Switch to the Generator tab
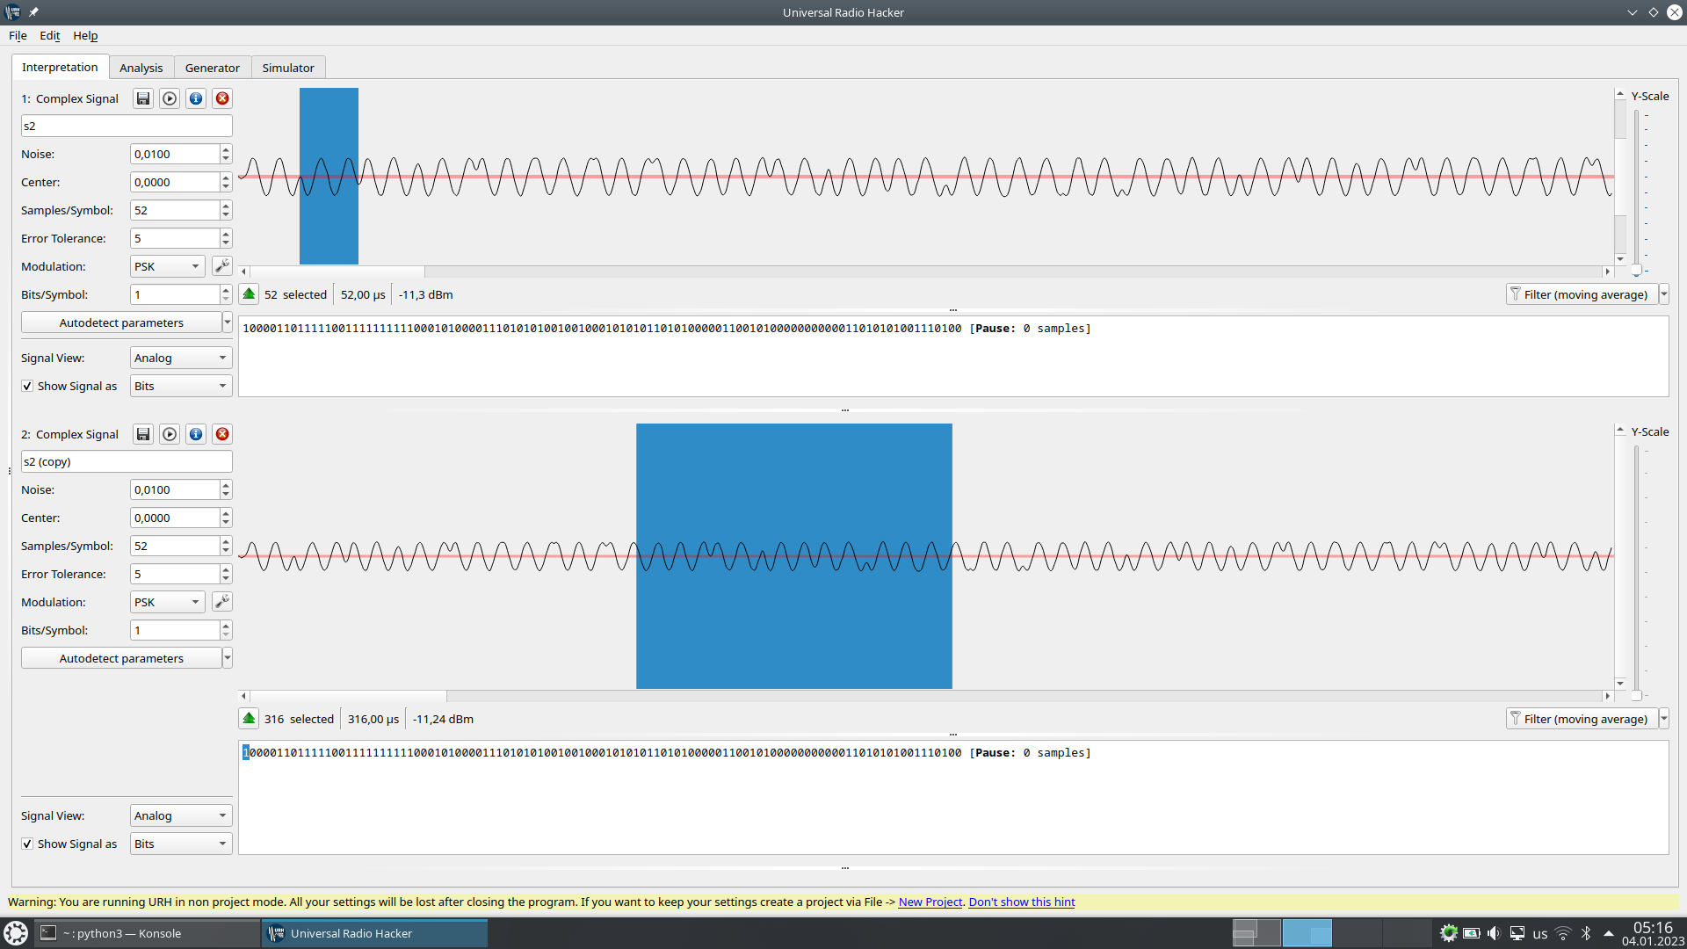 (x=213, y=68)
